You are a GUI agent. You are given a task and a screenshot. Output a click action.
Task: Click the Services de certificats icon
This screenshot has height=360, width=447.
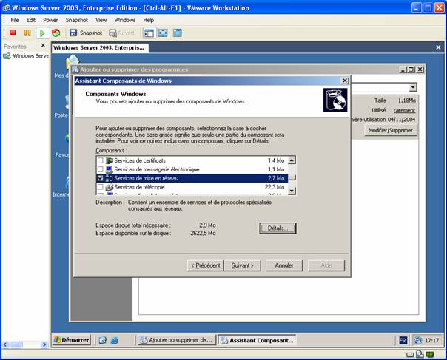pos(110,160)
